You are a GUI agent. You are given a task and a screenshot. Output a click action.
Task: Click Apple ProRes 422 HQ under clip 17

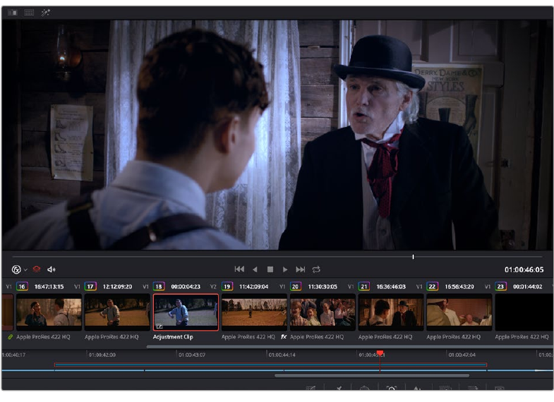112,337
